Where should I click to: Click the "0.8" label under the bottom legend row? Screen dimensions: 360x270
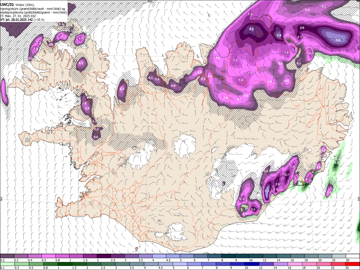point(46,268)
